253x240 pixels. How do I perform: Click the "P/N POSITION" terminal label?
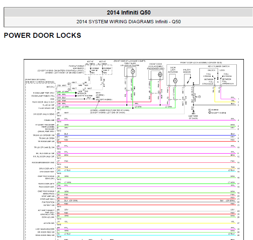tap(48, 202)
